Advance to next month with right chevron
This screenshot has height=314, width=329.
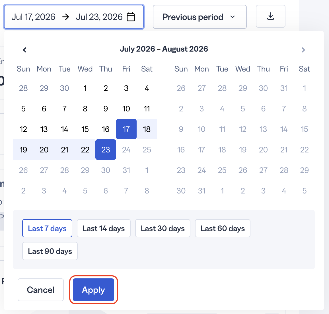pyautogui.click(x=303, y=50)
